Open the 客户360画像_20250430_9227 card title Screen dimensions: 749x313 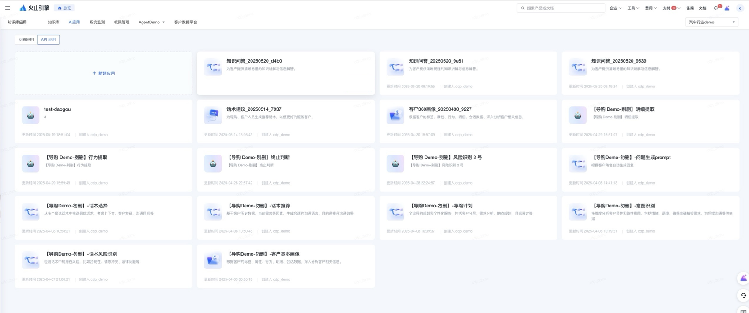[x=440, y=109]
